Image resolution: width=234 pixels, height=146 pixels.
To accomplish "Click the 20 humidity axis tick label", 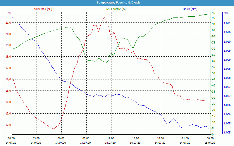I will pyautogui.click(x=214, y=110).
